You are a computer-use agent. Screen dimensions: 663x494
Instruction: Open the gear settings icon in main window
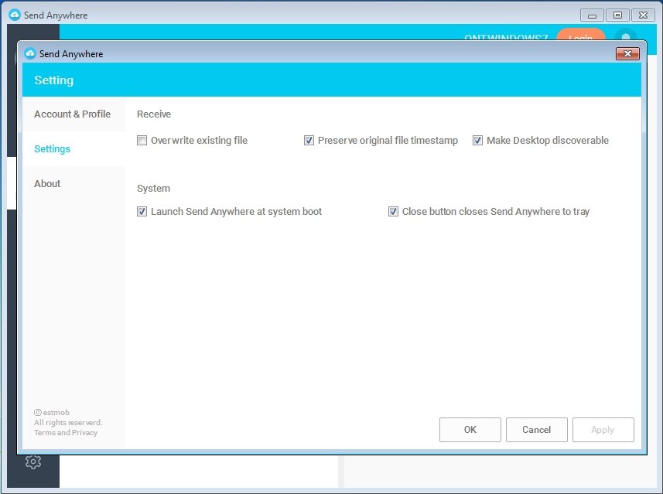pos(33,462)
